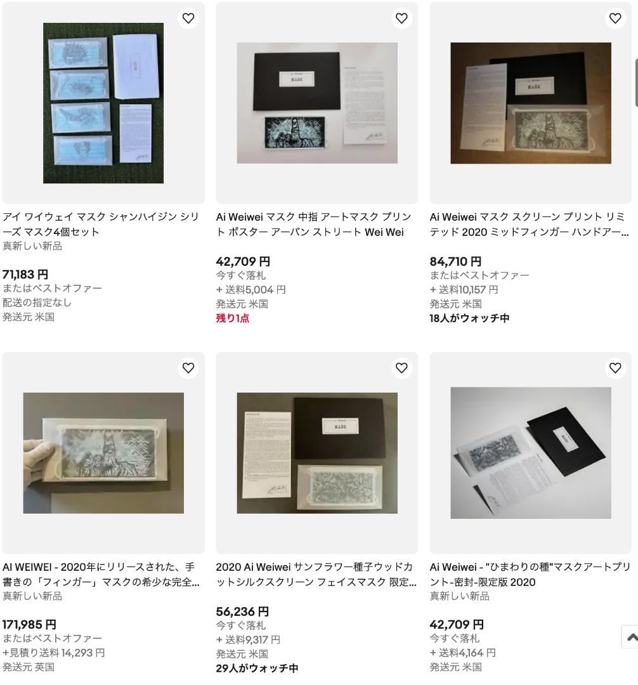Open the シャンハイジン シリーズ マスク4個セット title
The image size is (638, 685).
100,224
